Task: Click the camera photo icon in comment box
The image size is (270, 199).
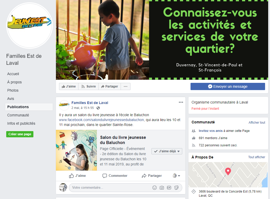Action: tap(162, 188)
